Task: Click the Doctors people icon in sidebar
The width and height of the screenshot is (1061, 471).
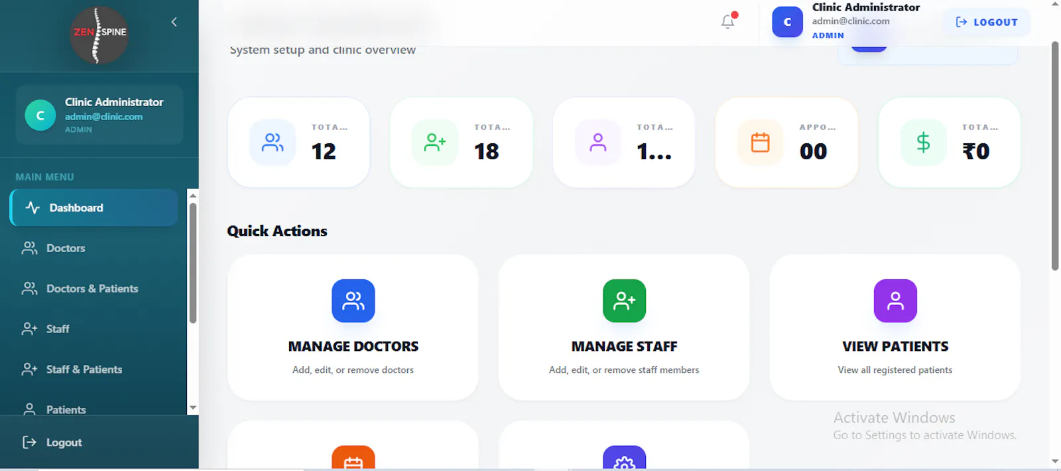Action: tap(29, 248)
